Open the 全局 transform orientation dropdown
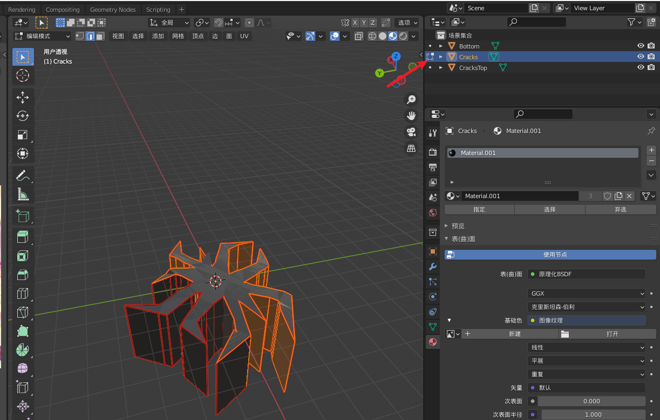This screenshot has height=420, width=660. (169, 23)
